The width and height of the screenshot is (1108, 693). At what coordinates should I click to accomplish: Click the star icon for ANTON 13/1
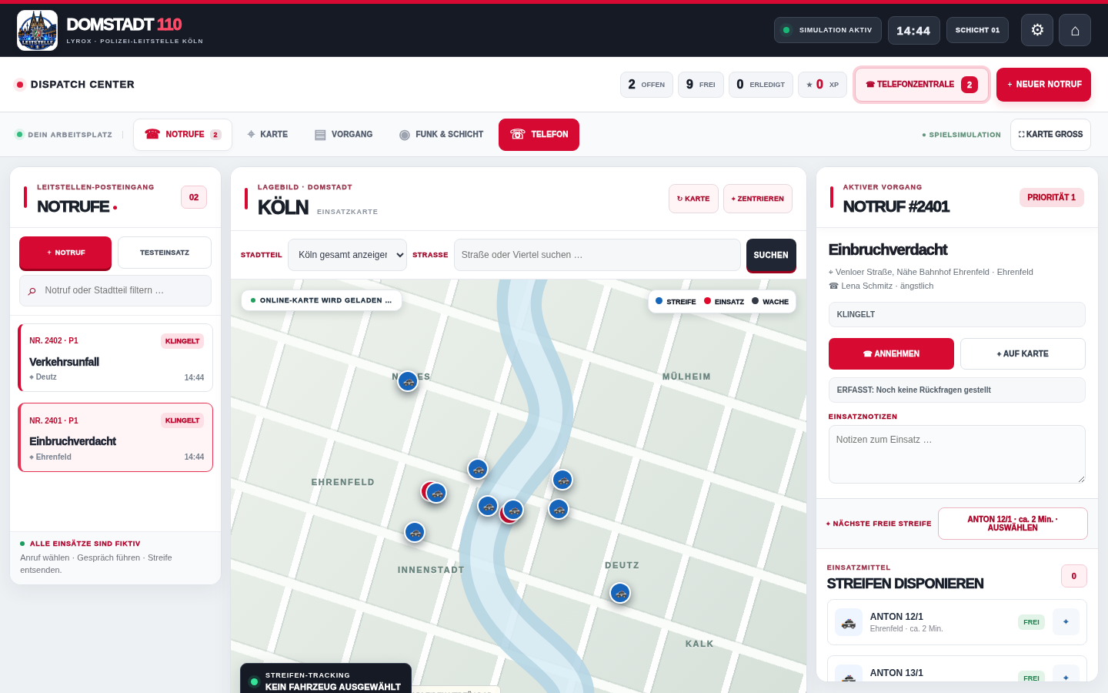point(1066,674)
